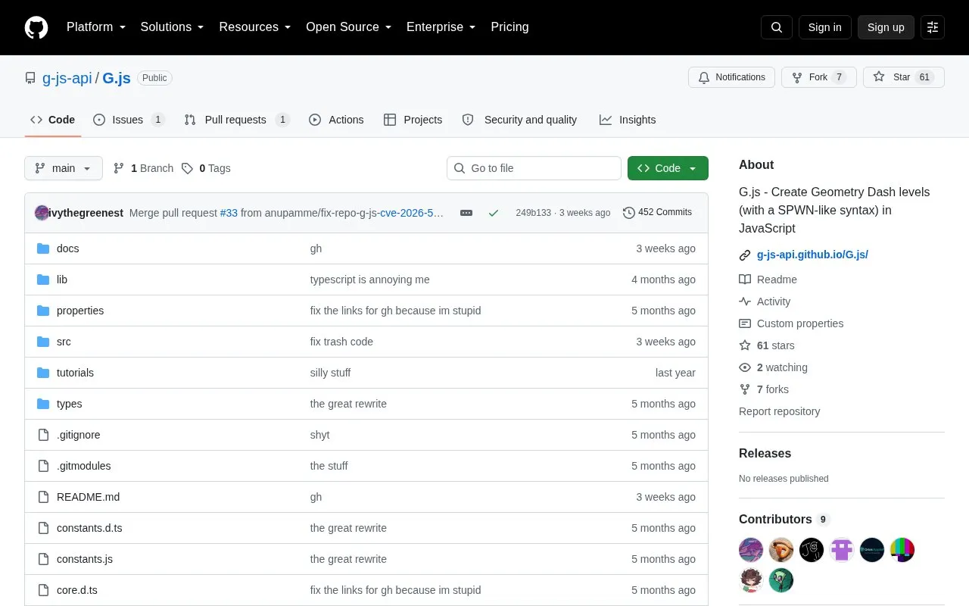Open the GitHub homepage logo

coord(36,27)
